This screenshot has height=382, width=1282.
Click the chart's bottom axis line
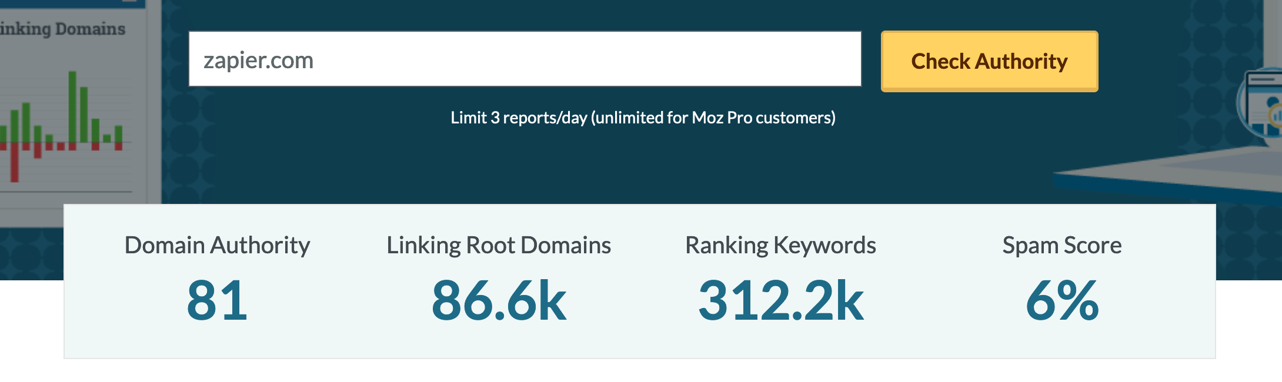point(66,192)
